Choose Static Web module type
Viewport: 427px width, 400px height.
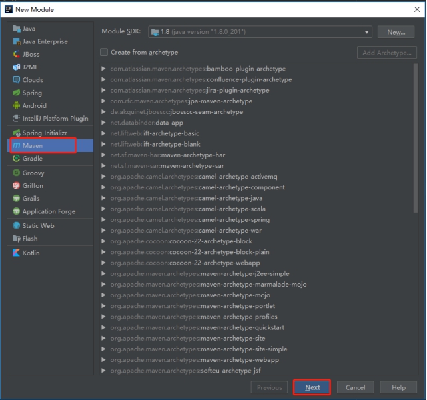click(x=51, y=225)
